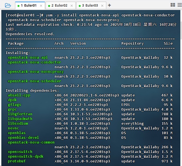Click the openblas package name

(17, 133)
